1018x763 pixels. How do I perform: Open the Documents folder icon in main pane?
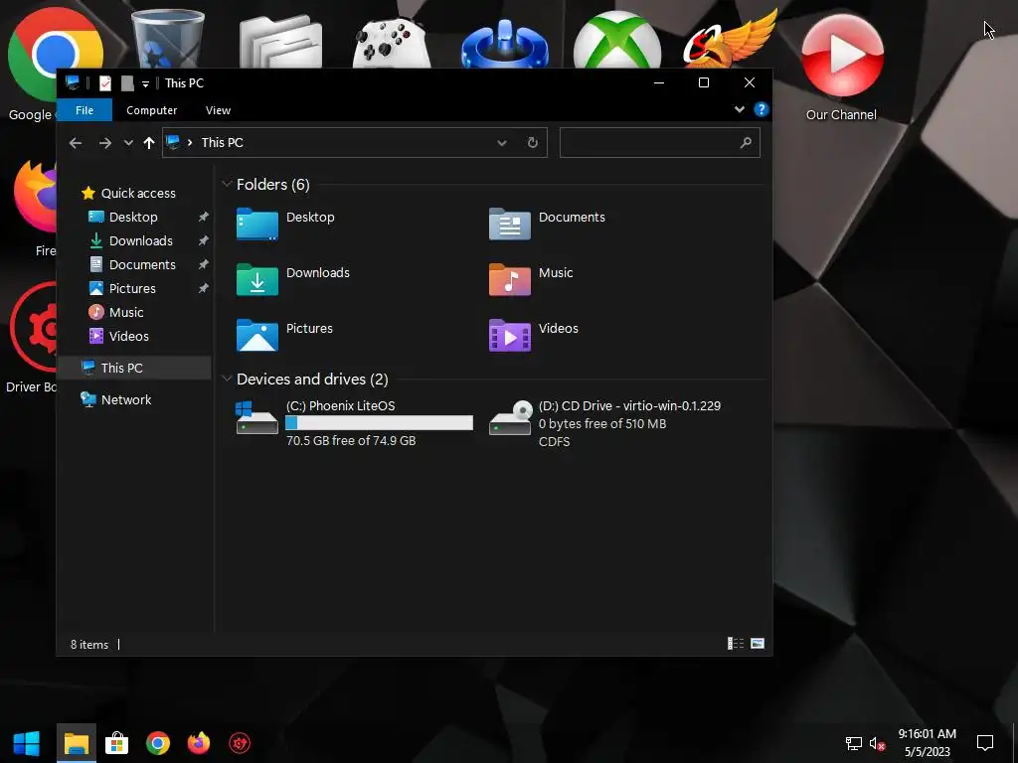(510, 224)
